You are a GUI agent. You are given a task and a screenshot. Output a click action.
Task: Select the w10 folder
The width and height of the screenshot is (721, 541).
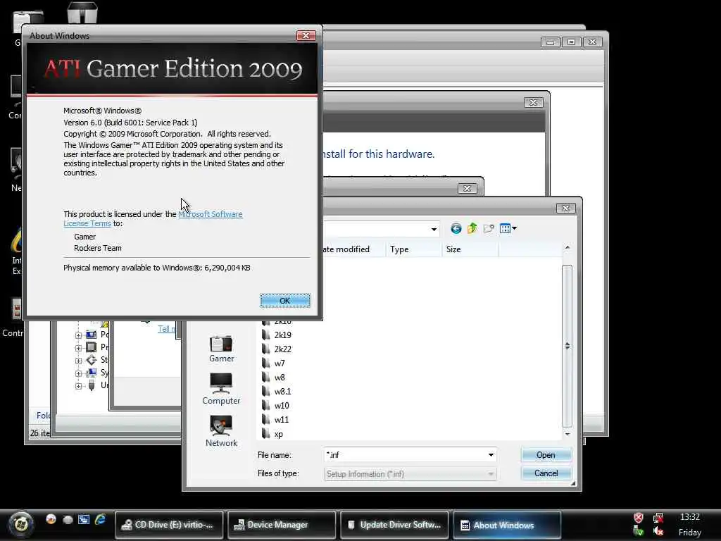click(x=282, y=406)
